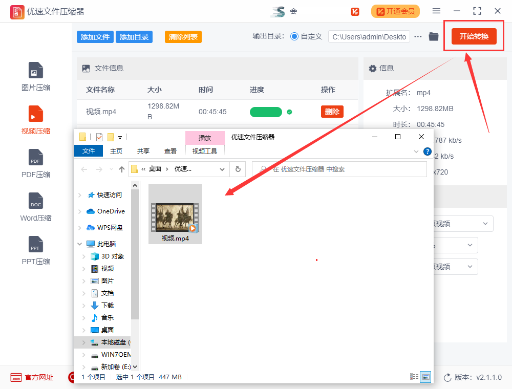The height and width of the screenshot is (389, 512).
Task: Open the hamburger menu in title bar
Action: (436, 11)
